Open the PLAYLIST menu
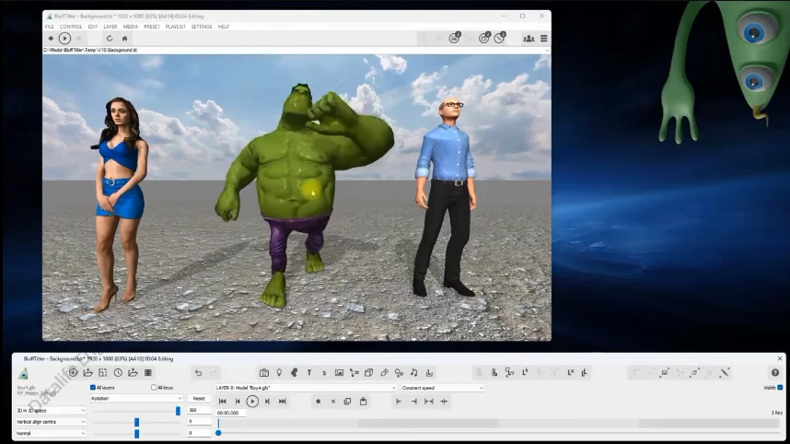The image size is (790, 444). (175, 27)
